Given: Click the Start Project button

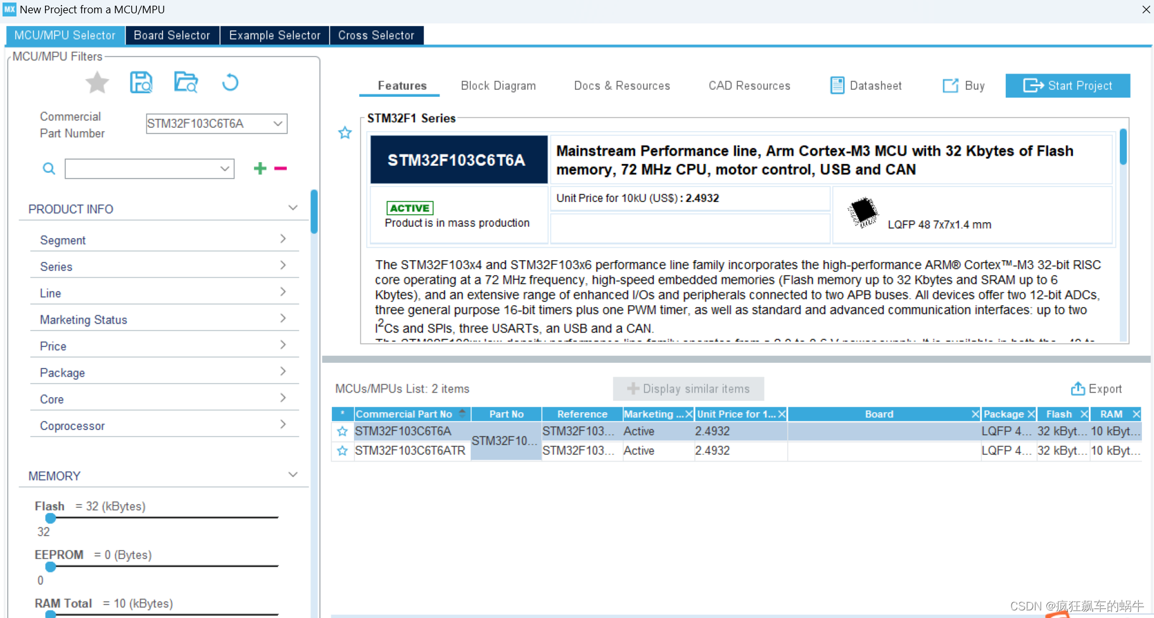Looking at the screenshot, I should (x=1068, y=85).
